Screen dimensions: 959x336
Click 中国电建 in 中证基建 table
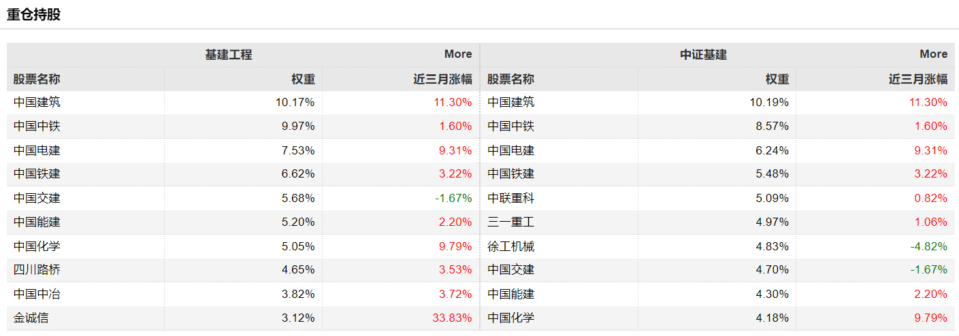[511, 150]
